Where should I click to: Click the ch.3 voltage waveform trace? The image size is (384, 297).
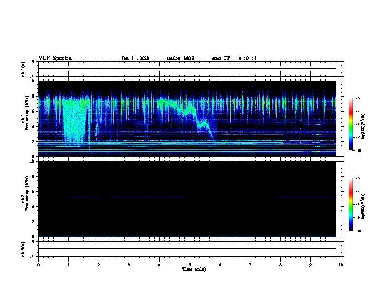[x=187, y=249]
